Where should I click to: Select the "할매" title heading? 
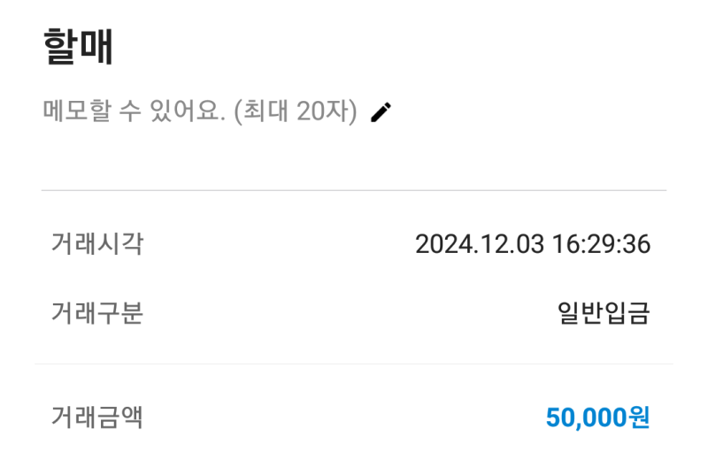click(78, 49)
